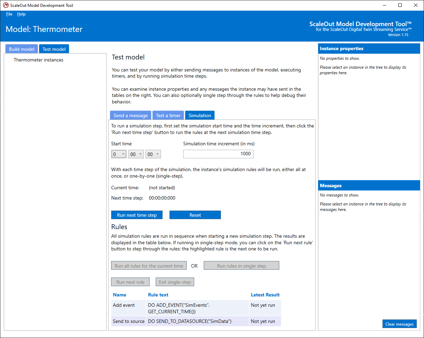Open the start time hours dropdown
The image size is (424, 338).
[119, 154]
